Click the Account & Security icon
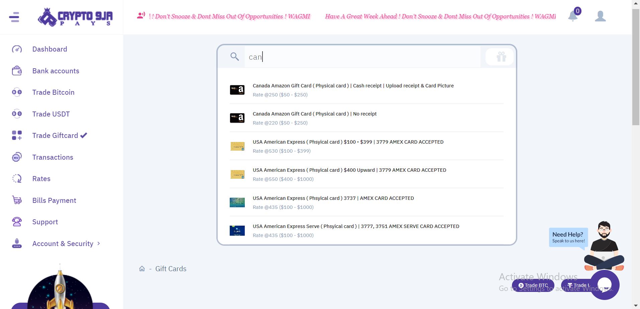Viewport: 640px width, 309px height. 17,243
